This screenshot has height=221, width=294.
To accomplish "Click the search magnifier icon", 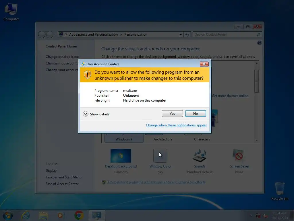I will point(258,35).
